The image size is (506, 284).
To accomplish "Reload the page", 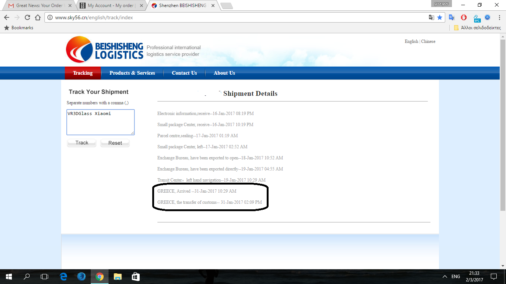I will pyautogui.click(x=27, y=17).
